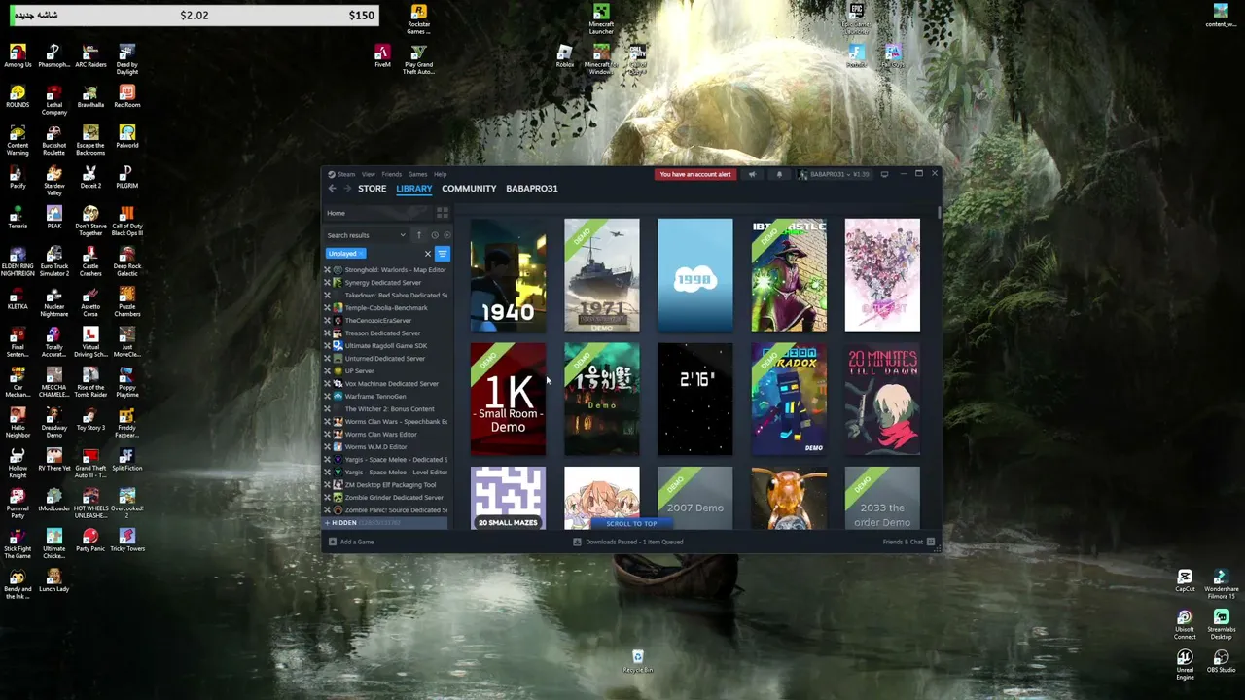Select the Recycle Bin on the desktop
The width and height of the screenshot is (1245, 700).
[638, 662]
